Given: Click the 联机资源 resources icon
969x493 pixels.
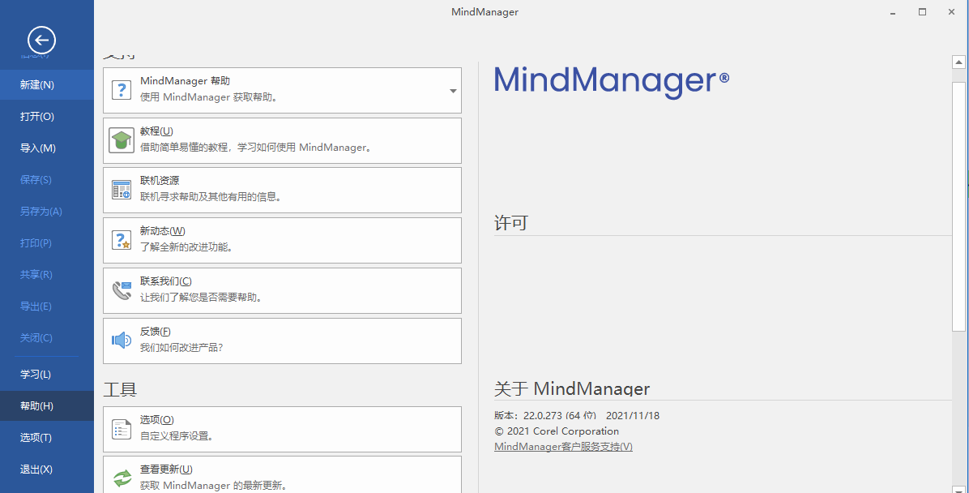Looking at the screenshot, I should 122,190.
